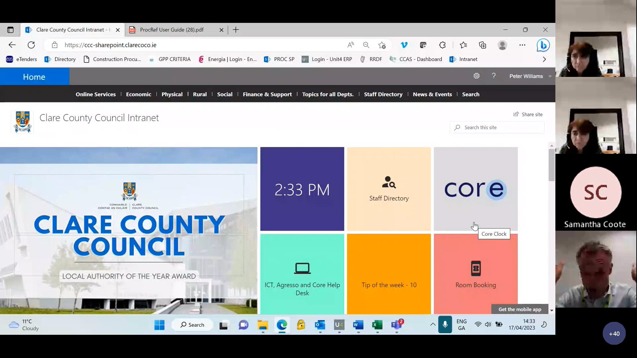Click the browser address bar URL
Image resolution: width=637 pixels, height=358 pixels.
tap(110, 45)
